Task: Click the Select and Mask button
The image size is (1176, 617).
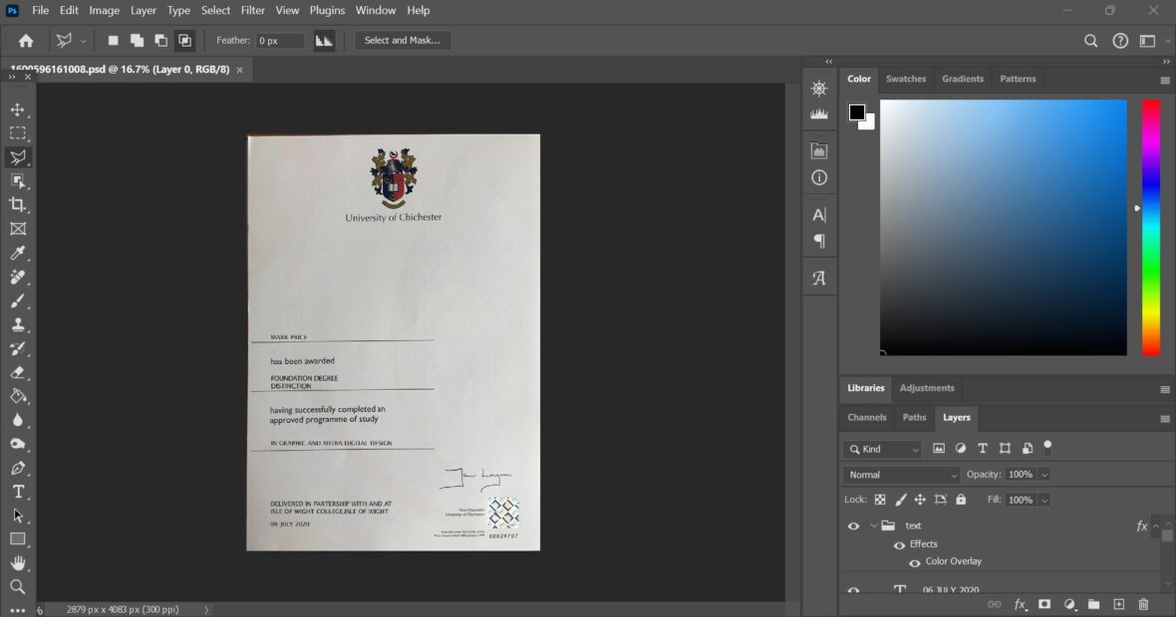Action: [x=403, y=40]
